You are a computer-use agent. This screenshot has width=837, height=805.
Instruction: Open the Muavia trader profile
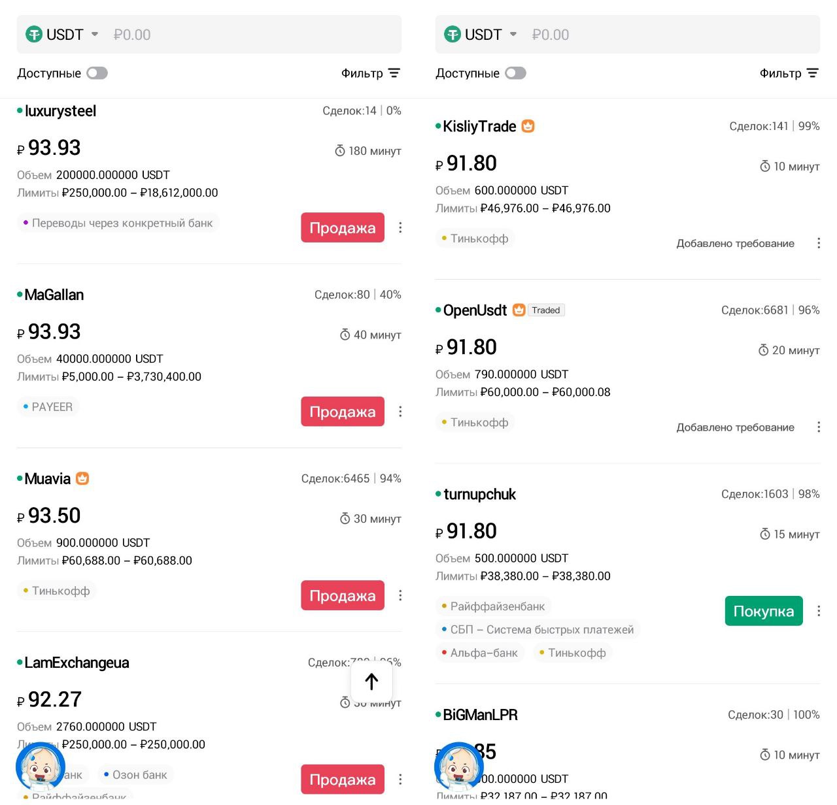48,479
